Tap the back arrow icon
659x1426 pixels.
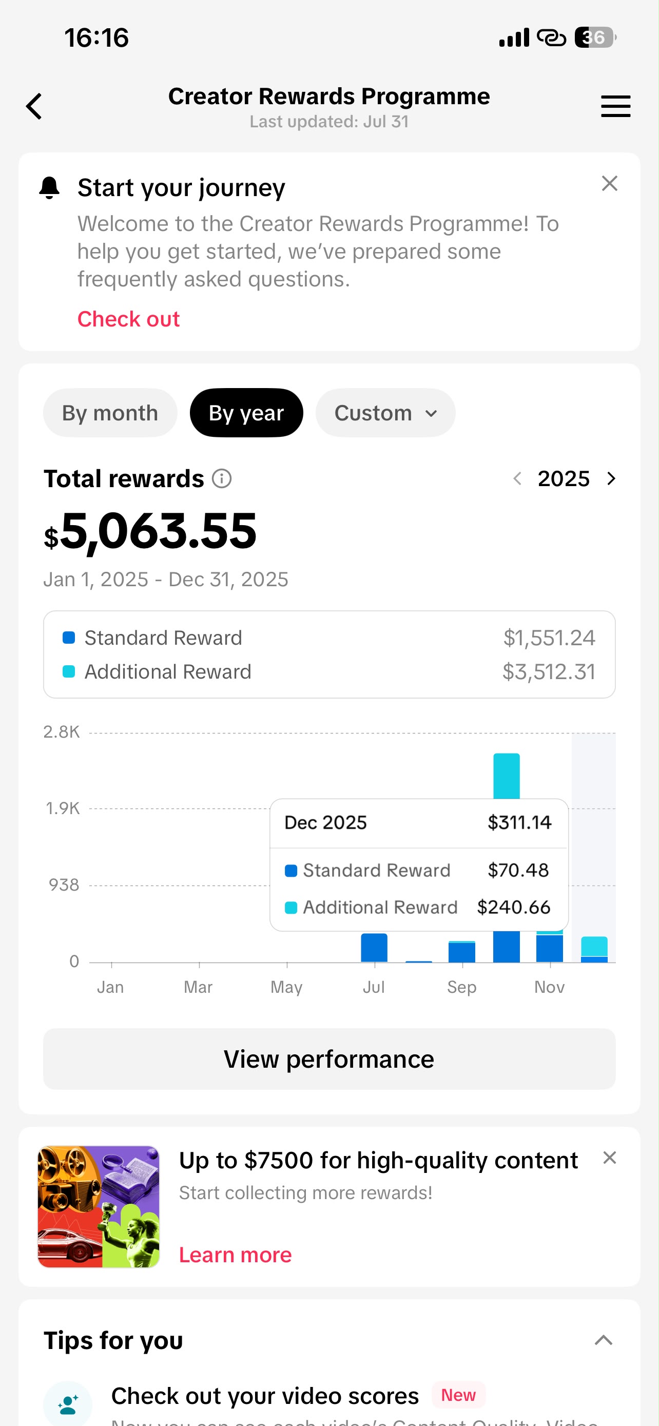[34, 106]
